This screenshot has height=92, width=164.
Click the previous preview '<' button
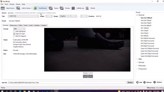[x=85, y=76]
